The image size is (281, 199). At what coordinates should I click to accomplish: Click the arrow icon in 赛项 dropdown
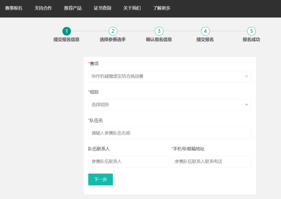pos(246,77)
